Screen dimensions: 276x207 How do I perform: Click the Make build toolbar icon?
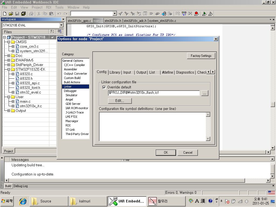[x=184, y=13]
